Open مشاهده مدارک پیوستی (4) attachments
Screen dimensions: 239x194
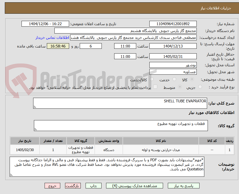134,186
